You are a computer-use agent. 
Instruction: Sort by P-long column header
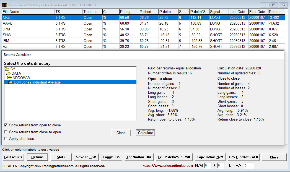click(x=129, y=12)
